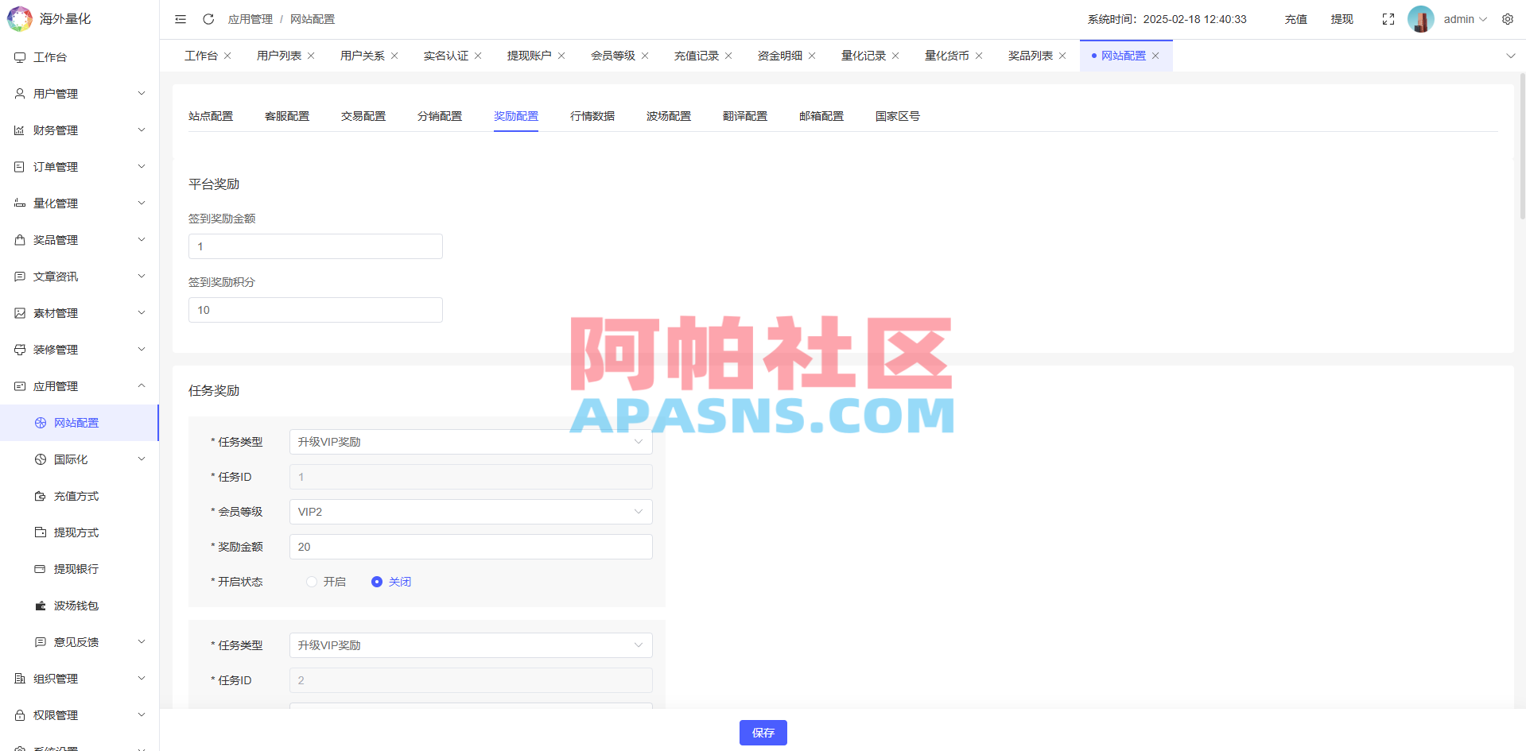Viewport: 1526px width, 751px height.
Task: Open the 会员等级 VIP2 dropdown
Action: [x=470, y=512]
